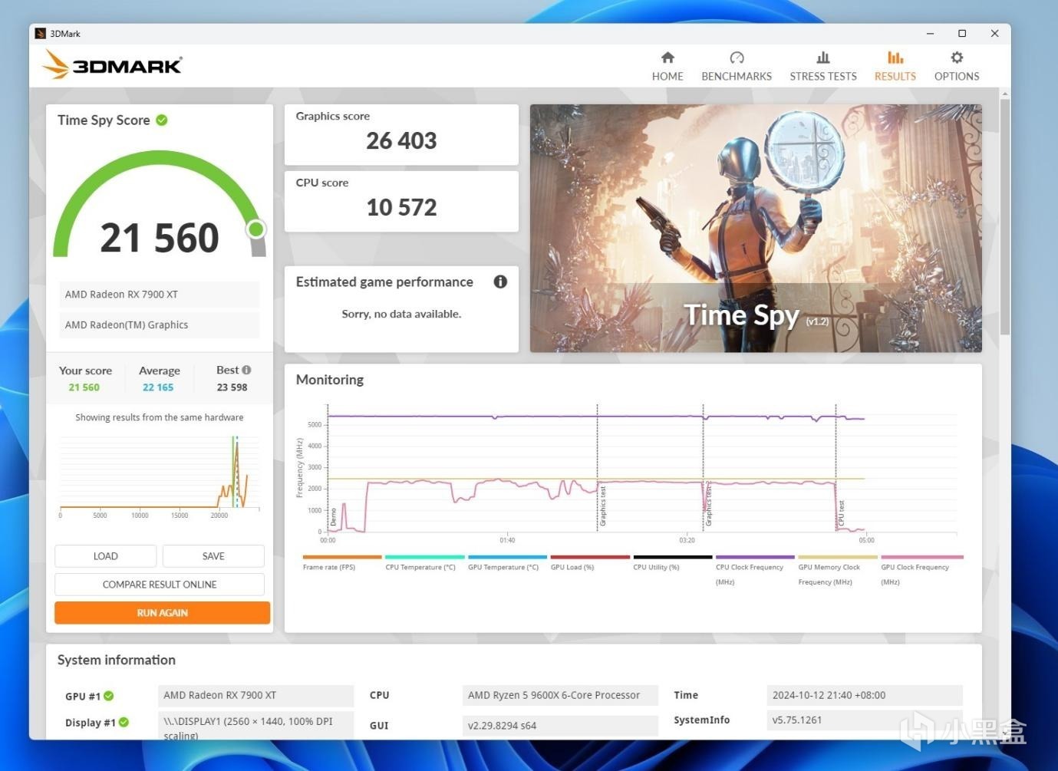Click the Results bar chart icon
This screenshot has width=1058, height=771.
coord(895,58)
